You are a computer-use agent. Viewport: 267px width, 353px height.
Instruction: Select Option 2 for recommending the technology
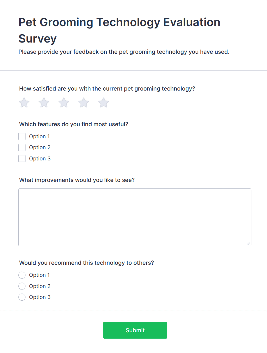tap(22, 286)
